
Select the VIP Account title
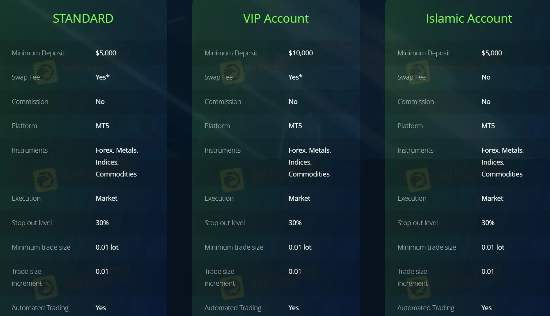[x=276, y=18]
